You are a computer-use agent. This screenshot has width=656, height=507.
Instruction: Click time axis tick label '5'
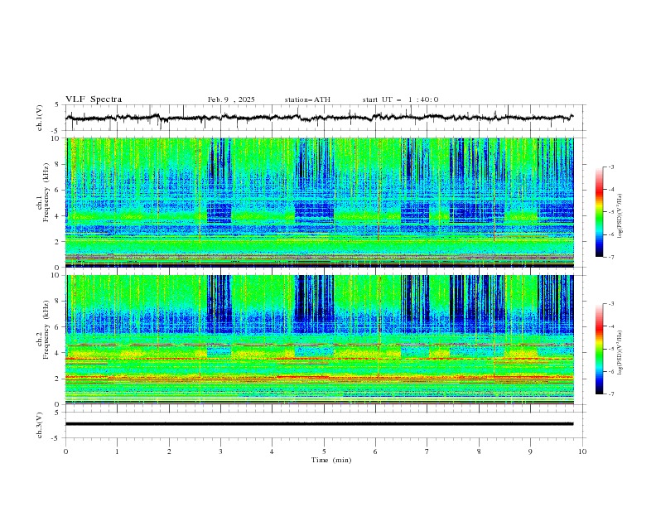coord(324,451)
